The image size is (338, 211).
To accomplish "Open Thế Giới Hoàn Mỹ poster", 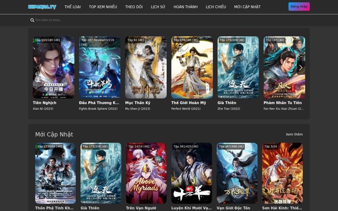I will (192, 68).
